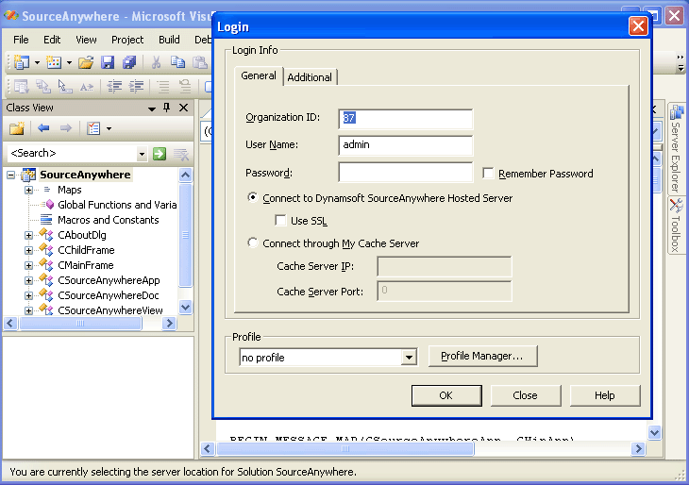Screen dimensions: 689x485
Task: Select Connect through My Cache Server
Action: pyautogui.click(x=252, y=243)
